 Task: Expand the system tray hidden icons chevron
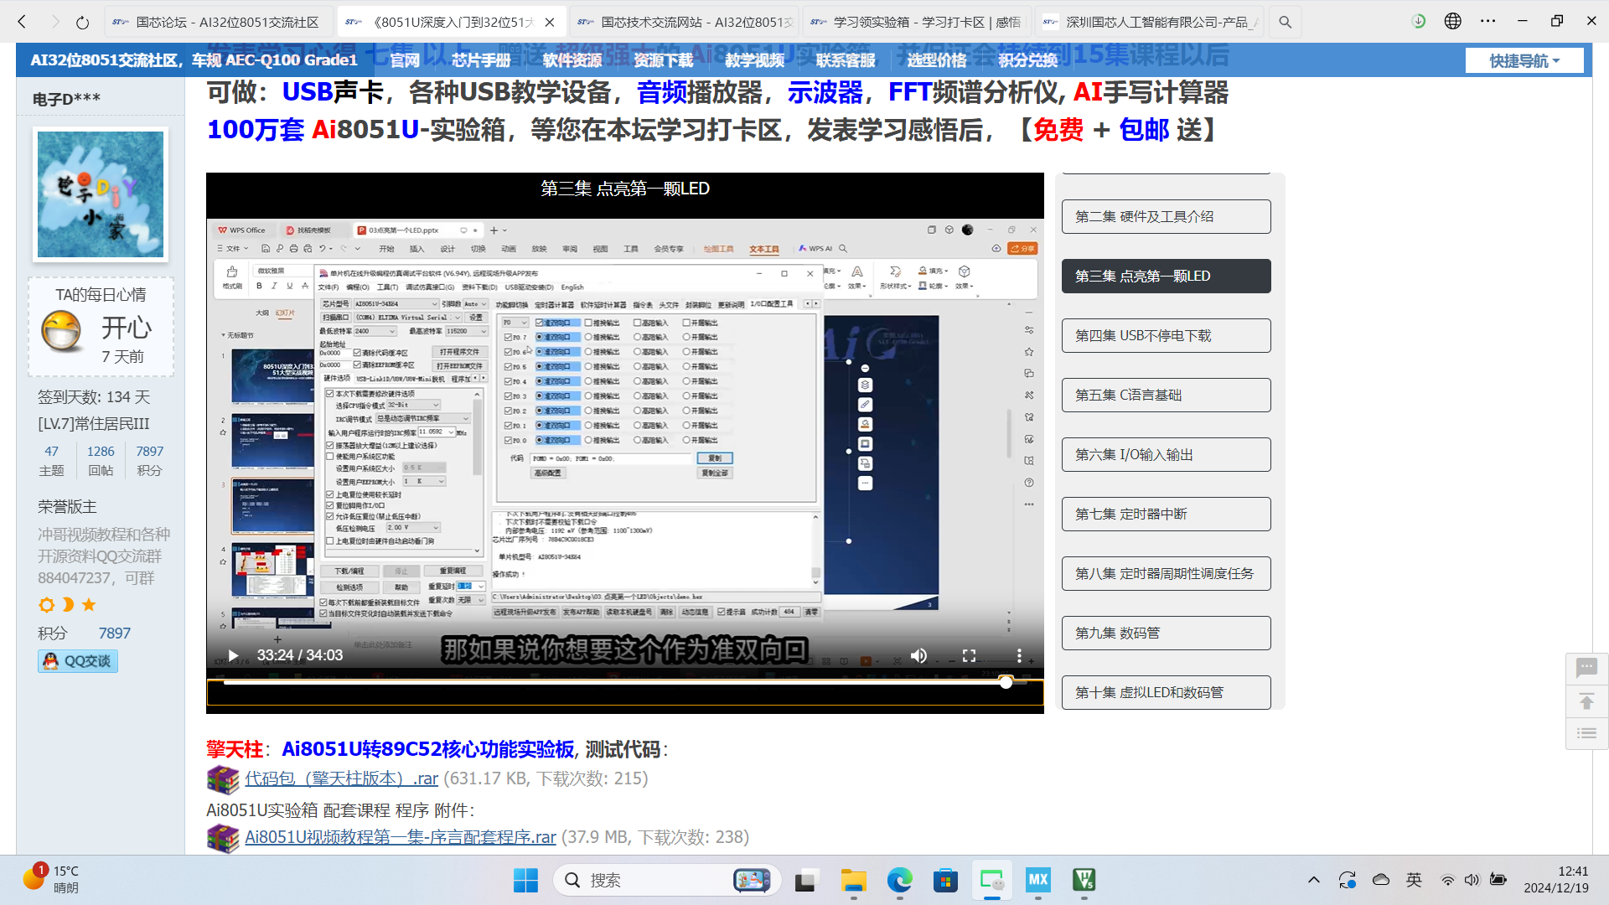1314,880
